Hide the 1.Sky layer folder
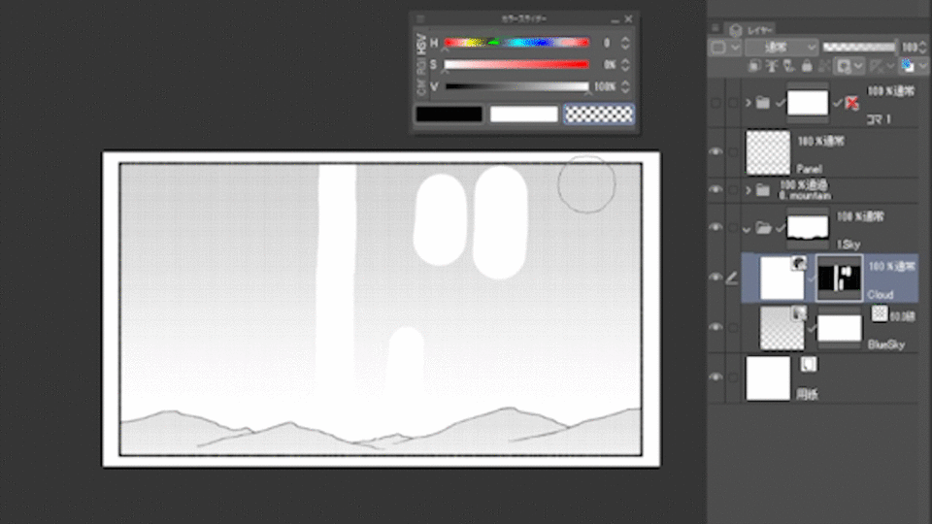Viewport: 932px width, 524px height. [x=716, y=227]
